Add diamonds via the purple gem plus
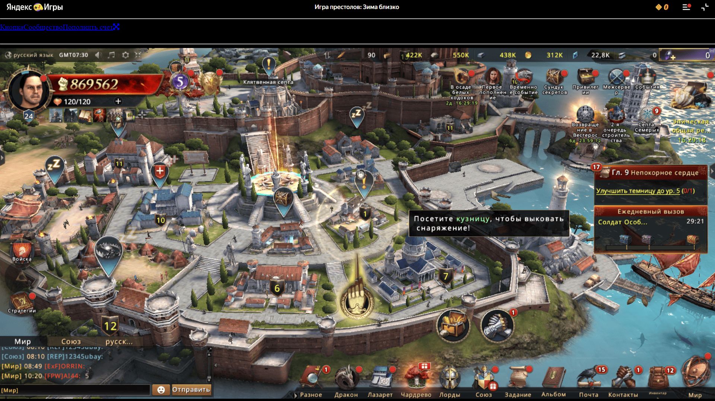 [670, 55]
